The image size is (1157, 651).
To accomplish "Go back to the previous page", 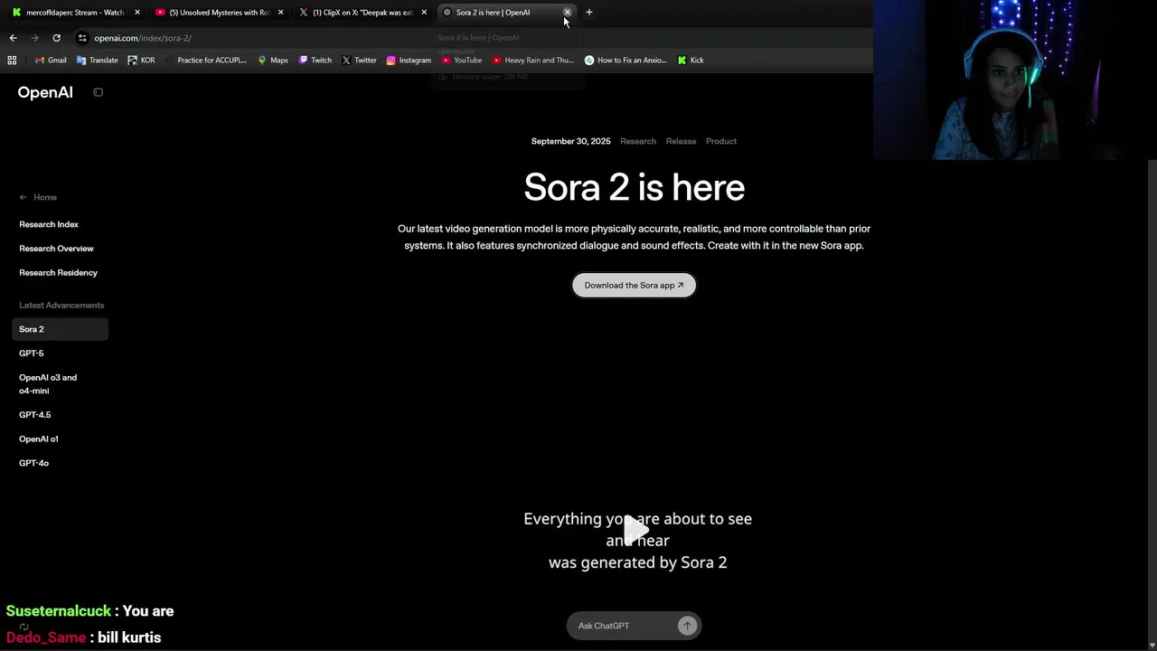I will (x=13, y=38).
